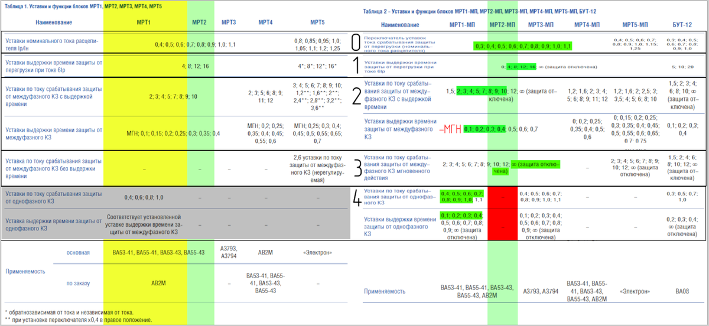
Task: Click values '0,4; 0,6; 0,8; 1,0'
Action: (144, 198)
